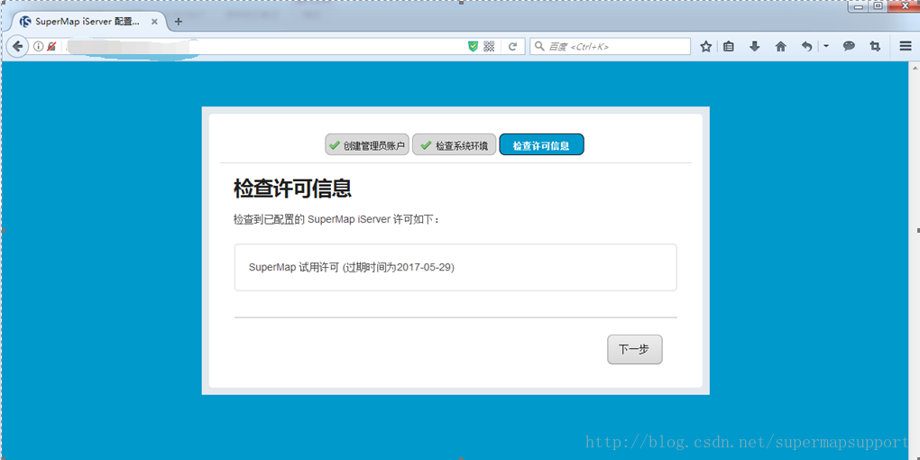
Task: Click the text 检查到已配置的 SuperMap iServer 许可如下
Action: tap(336, 219)
